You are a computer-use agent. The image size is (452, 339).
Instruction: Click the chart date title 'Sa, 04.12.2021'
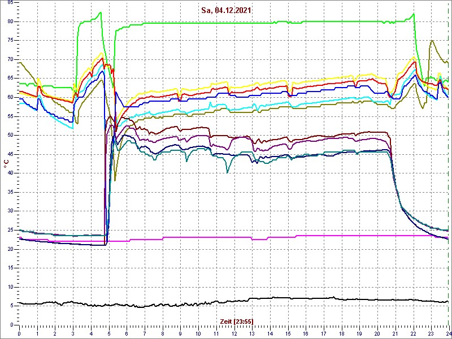coord(226,11)
